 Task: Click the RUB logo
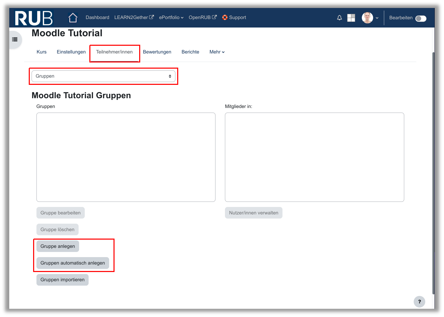coord(34,18)
